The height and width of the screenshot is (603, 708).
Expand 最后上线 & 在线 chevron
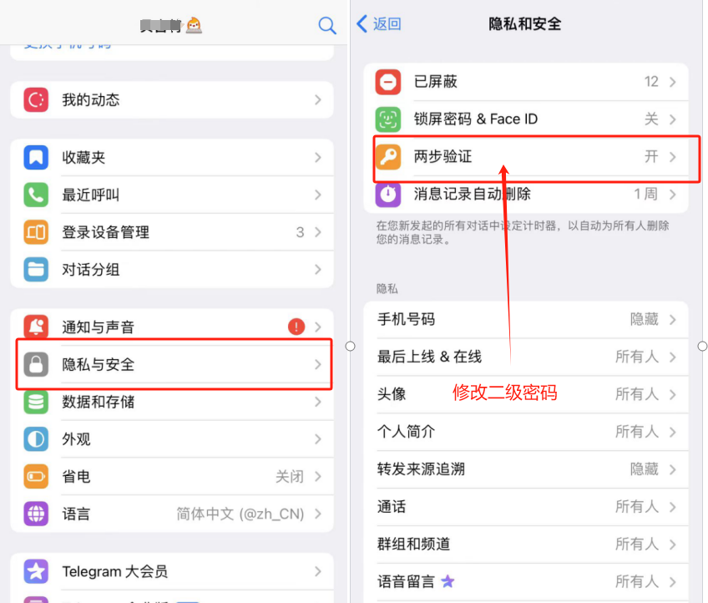673,357
